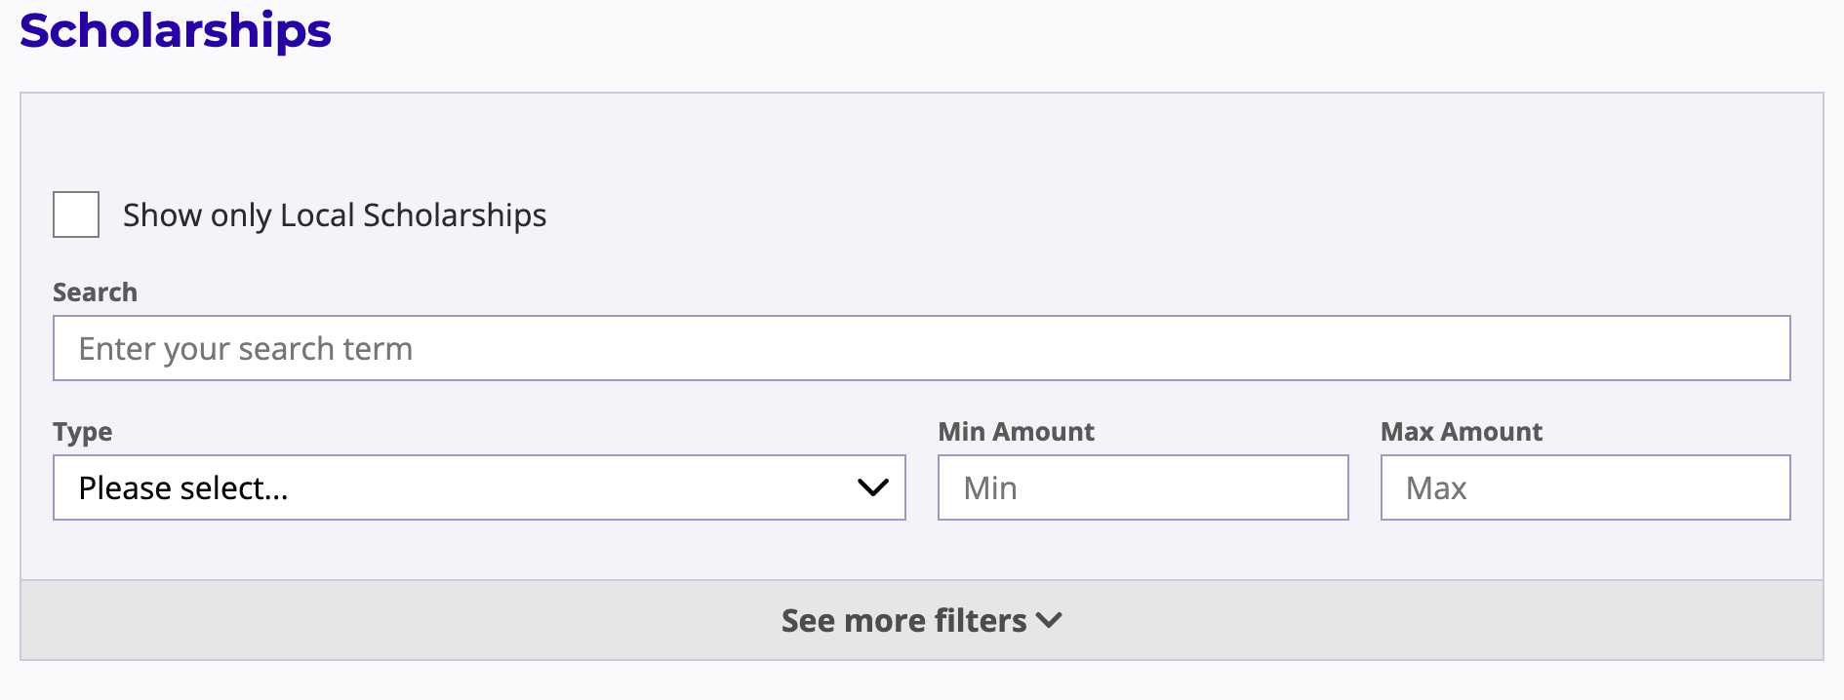Click the "Max" placeholder text
This screenshot has height=700, width=1844.
pyautogui.click(x=1436, y=488)
